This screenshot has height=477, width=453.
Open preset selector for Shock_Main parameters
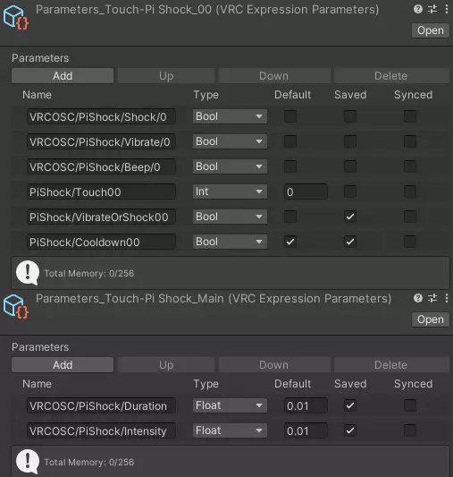[432, 298]
